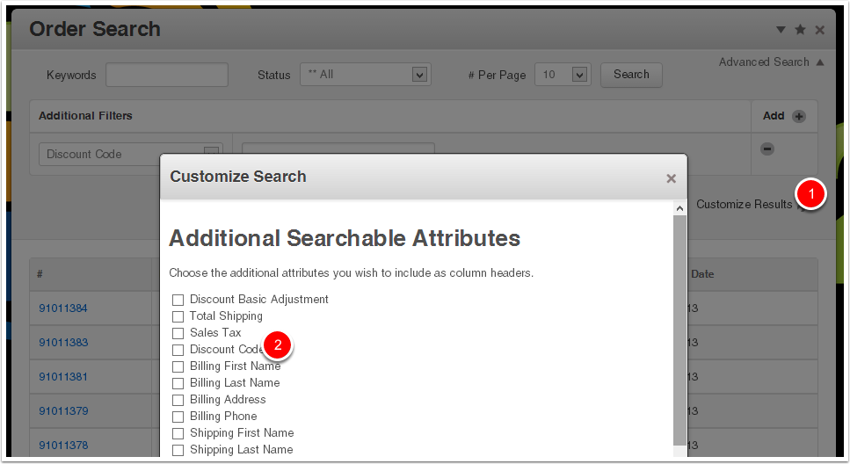Collapse the Advanced Search section
The image size is (850, 464).
pos(771,62)
